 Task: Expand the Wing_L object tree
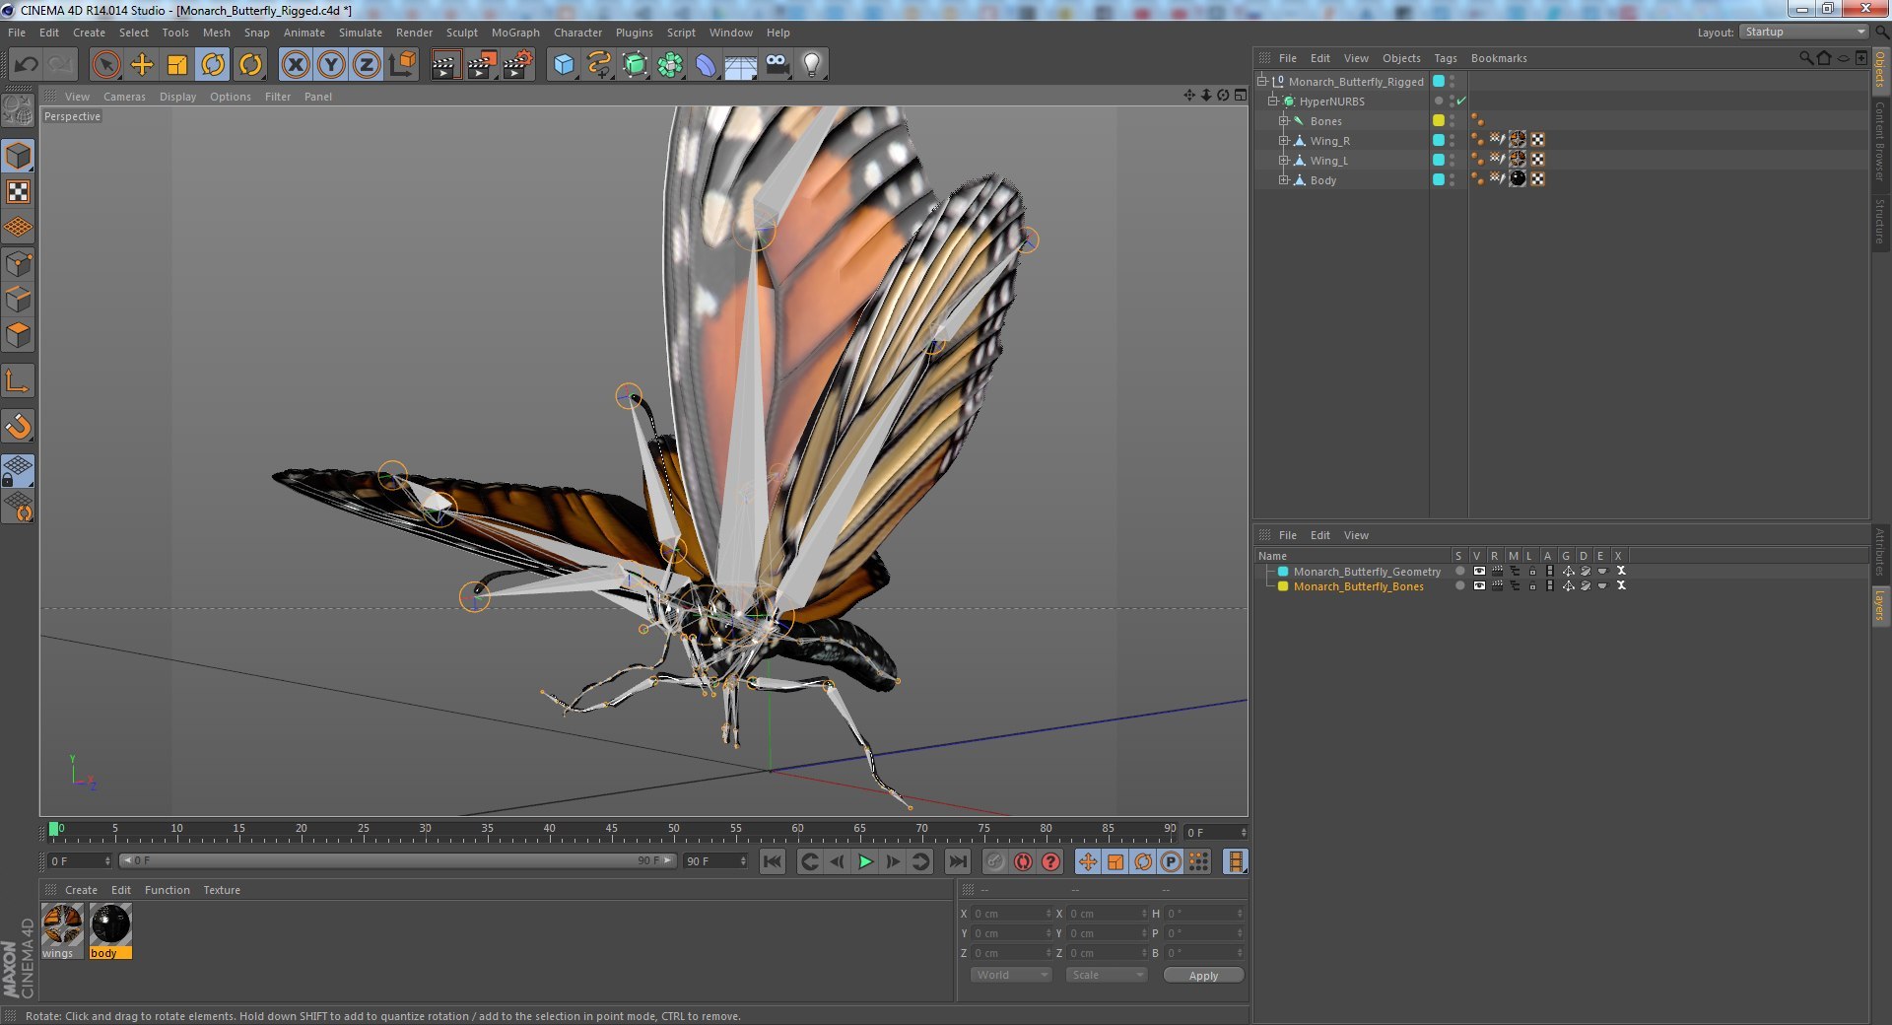coord(1283,161)
